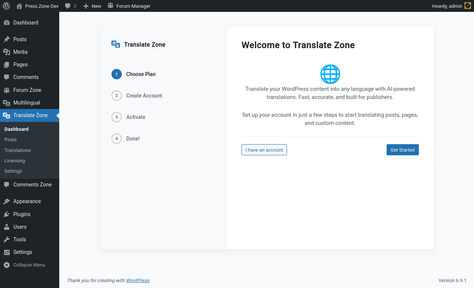Click the Plugins plug icon

coord(7,214)
